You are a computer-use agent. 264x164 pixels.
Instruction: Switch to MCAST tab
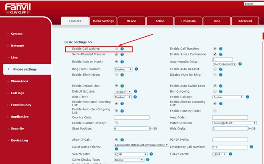pos(132,21)
